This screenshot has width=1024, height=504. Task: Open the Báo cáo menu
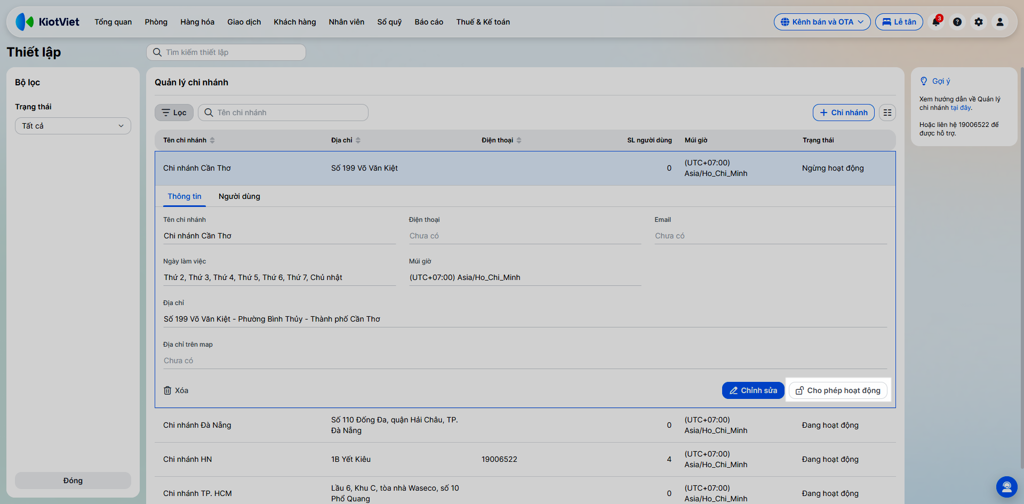429,22
